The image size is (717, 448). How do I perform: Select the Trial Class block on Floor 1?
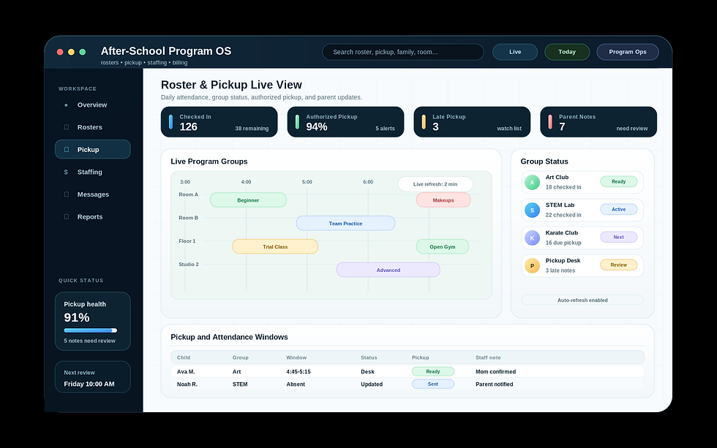point(275,246)
